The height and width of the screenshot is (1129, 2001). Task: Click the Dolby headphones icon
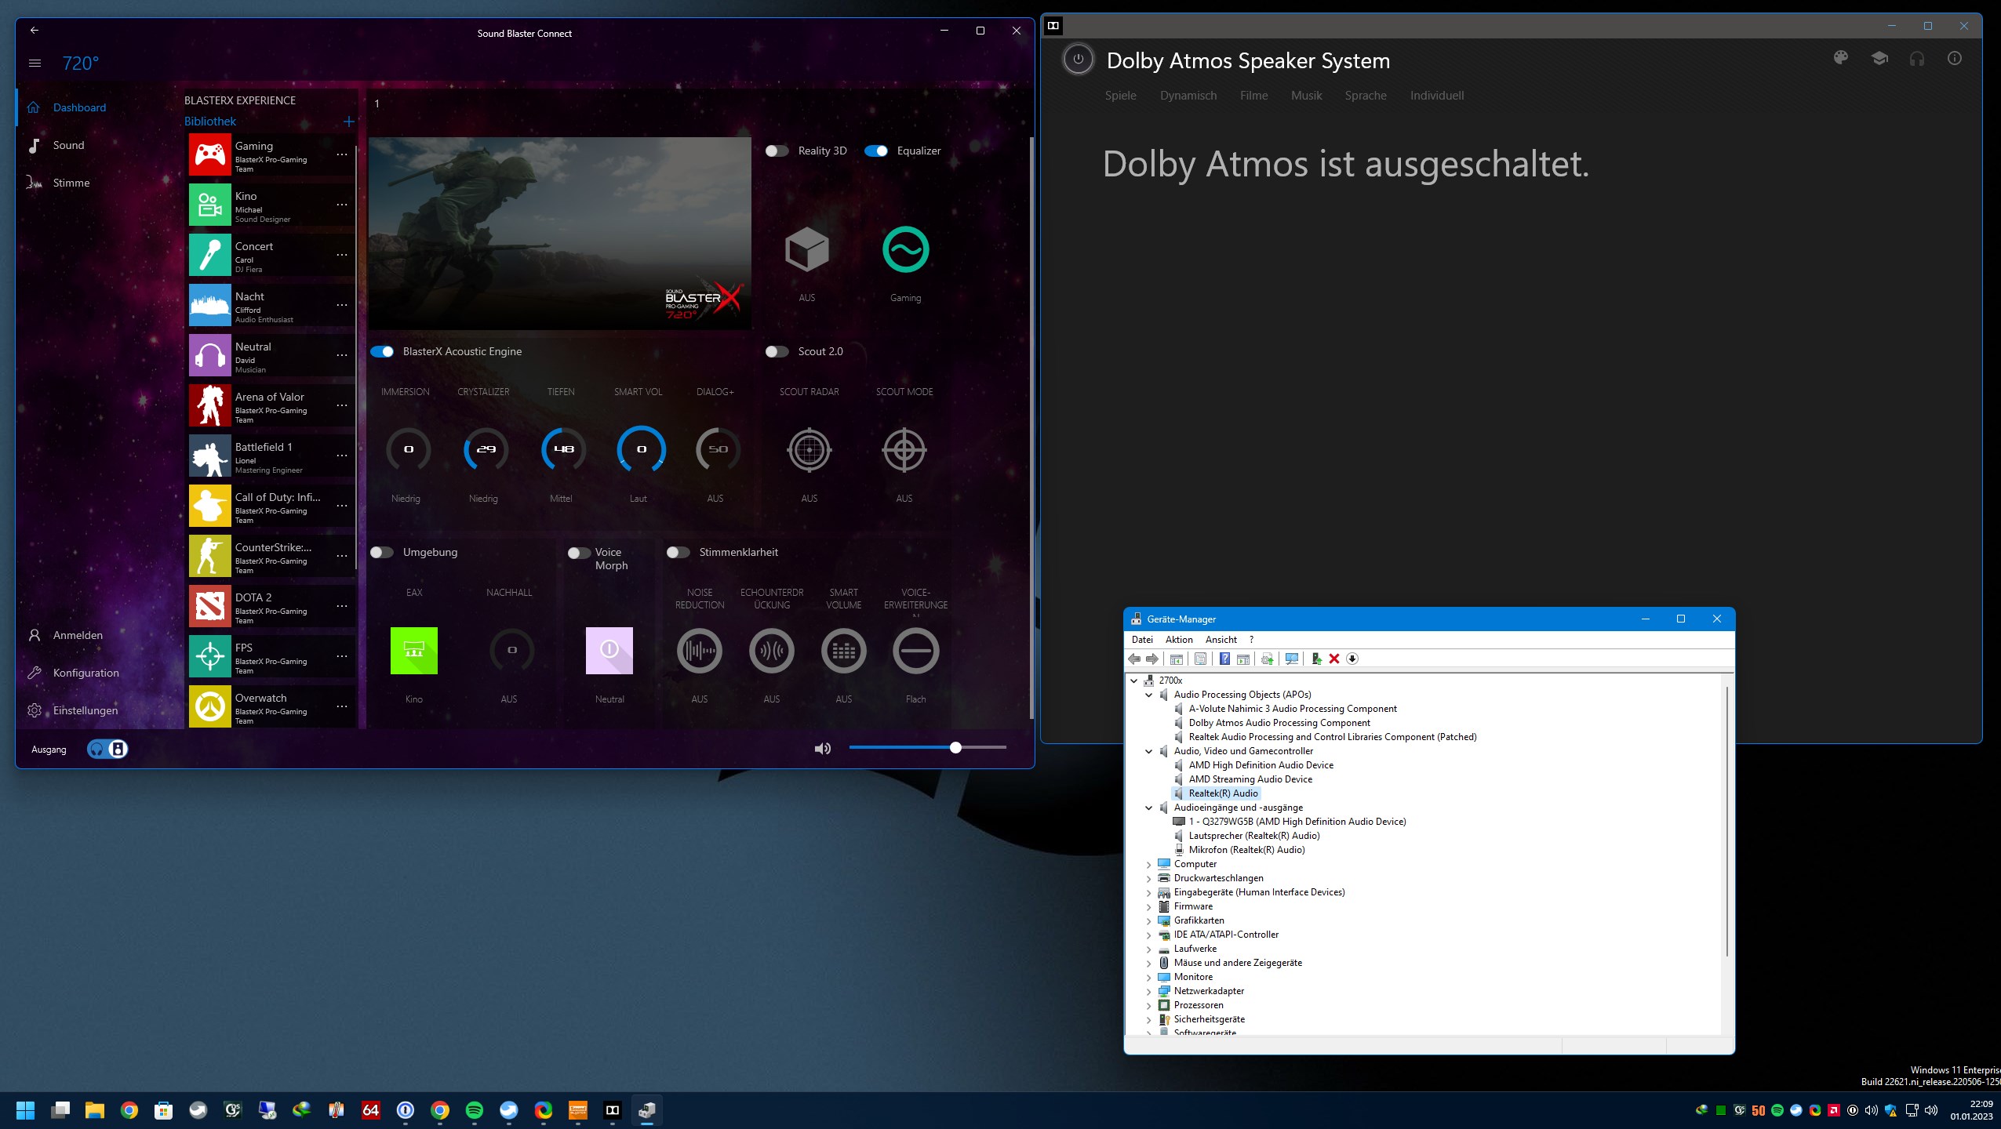coord(1916,59)
